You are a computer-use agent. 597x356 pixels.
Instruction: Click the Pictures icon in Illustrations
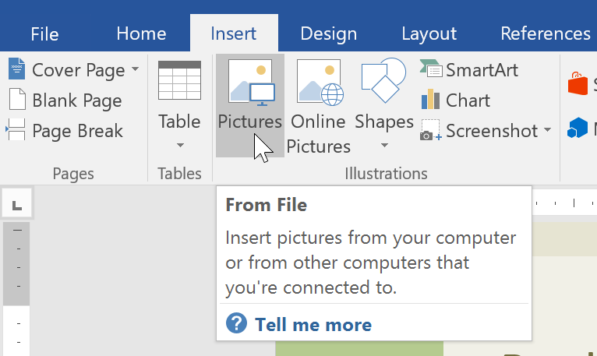[x=249, y=83]
